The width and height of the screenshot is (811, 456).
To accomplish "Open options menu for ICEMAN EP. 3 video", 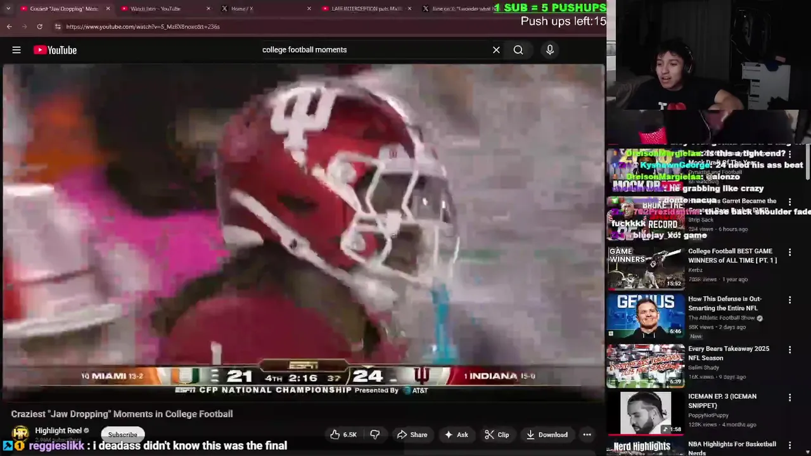I will click(x=789, y=398).
